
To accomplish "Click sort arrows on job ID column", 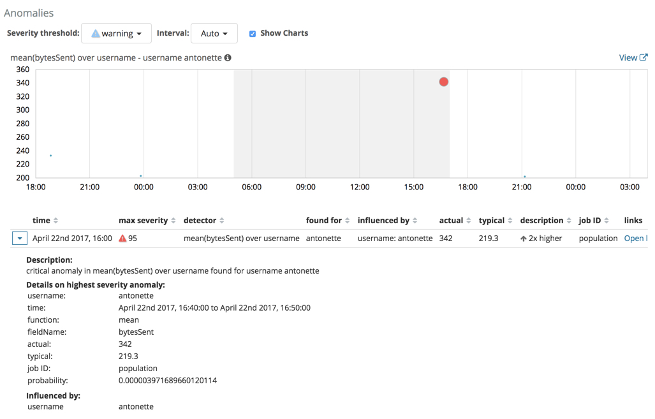I will click(x=607, y=221).
